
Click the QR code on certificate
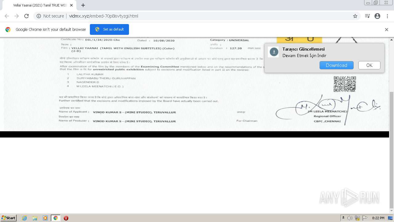pyautogui.click(x=345, y=84)
